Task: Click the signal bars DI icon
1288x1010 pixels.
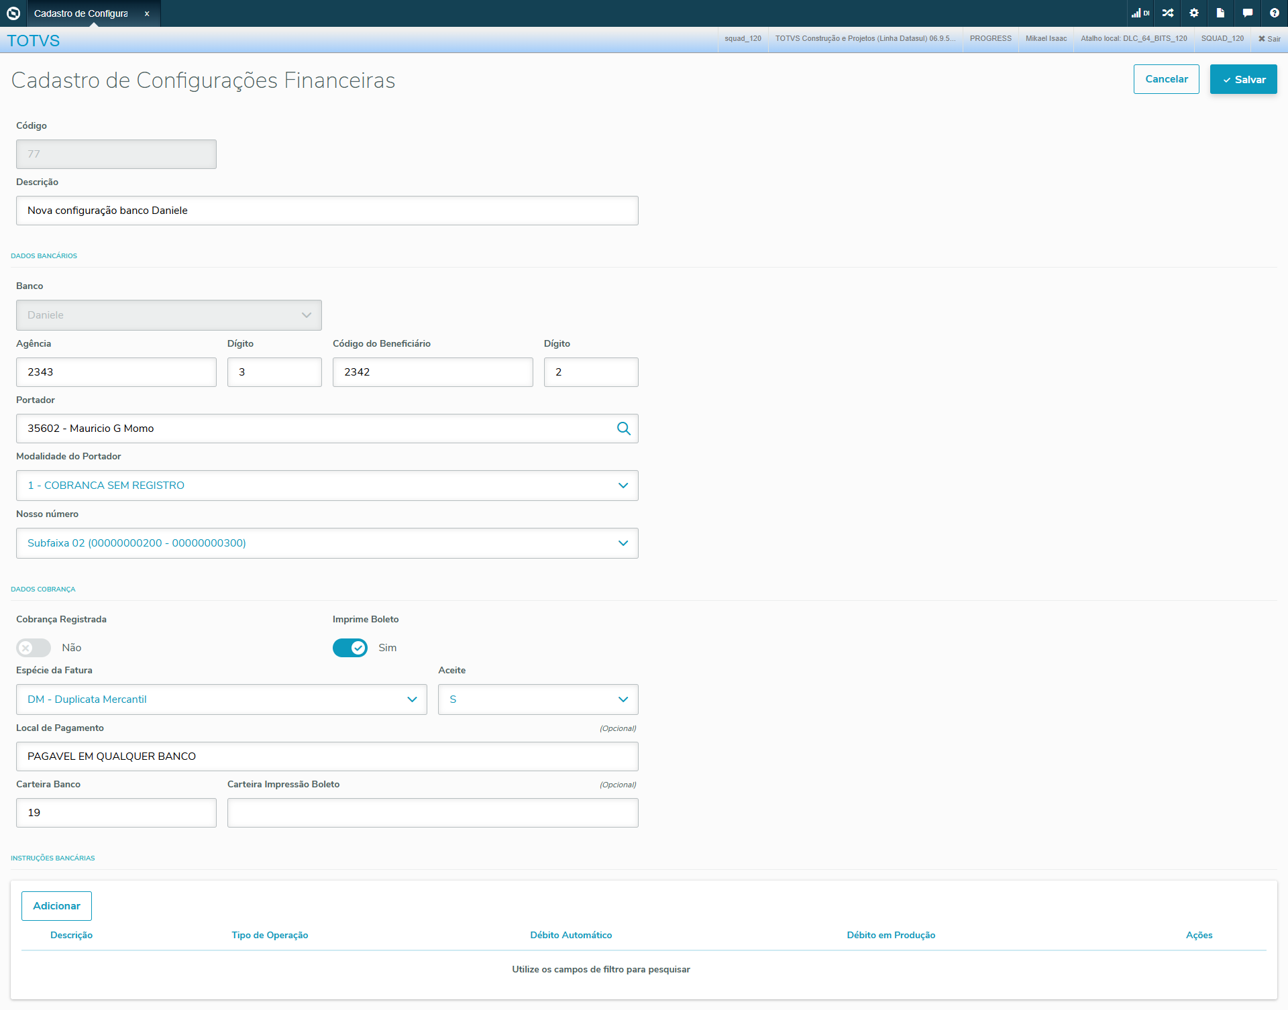Action: point(1140,13)
